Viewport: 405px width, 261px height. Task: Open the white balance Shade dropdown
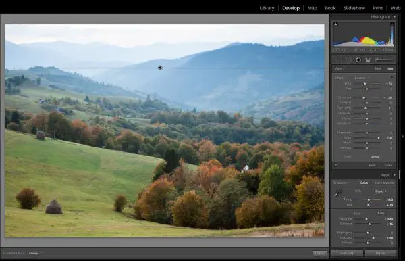point(381,191)
